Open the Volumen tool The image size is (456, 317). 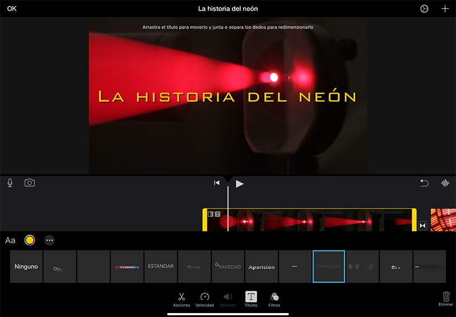[227, 300]
